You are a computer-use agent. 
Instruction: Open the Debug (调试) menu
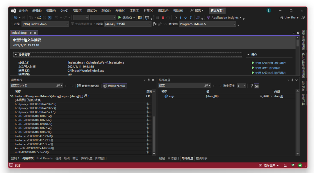click(92, 10)
